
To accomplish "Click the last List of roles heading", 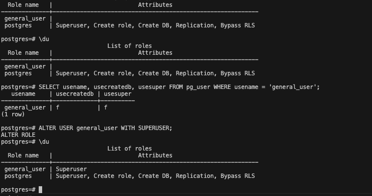I will pos(129,149).
